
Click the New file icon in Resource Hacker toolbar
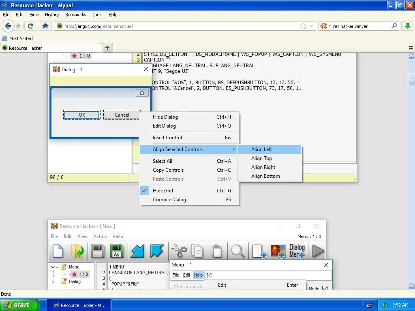coord(58,251)
